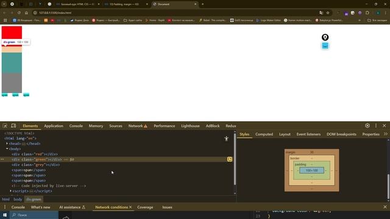Switch to the Computed styles tab
The height and width of the screenshot is (219, 390).
[264, 134]
